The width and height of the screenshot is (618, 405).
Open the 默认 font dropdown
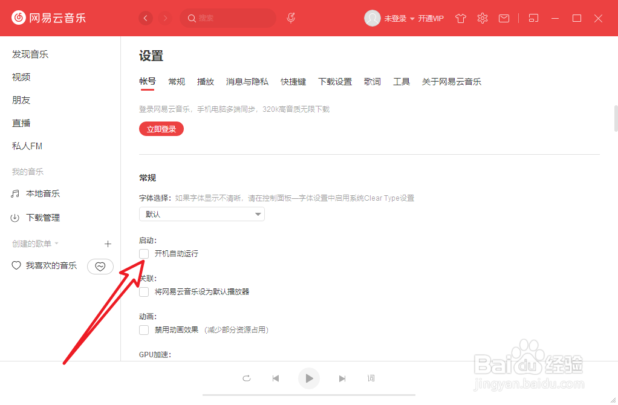point(202,215)
